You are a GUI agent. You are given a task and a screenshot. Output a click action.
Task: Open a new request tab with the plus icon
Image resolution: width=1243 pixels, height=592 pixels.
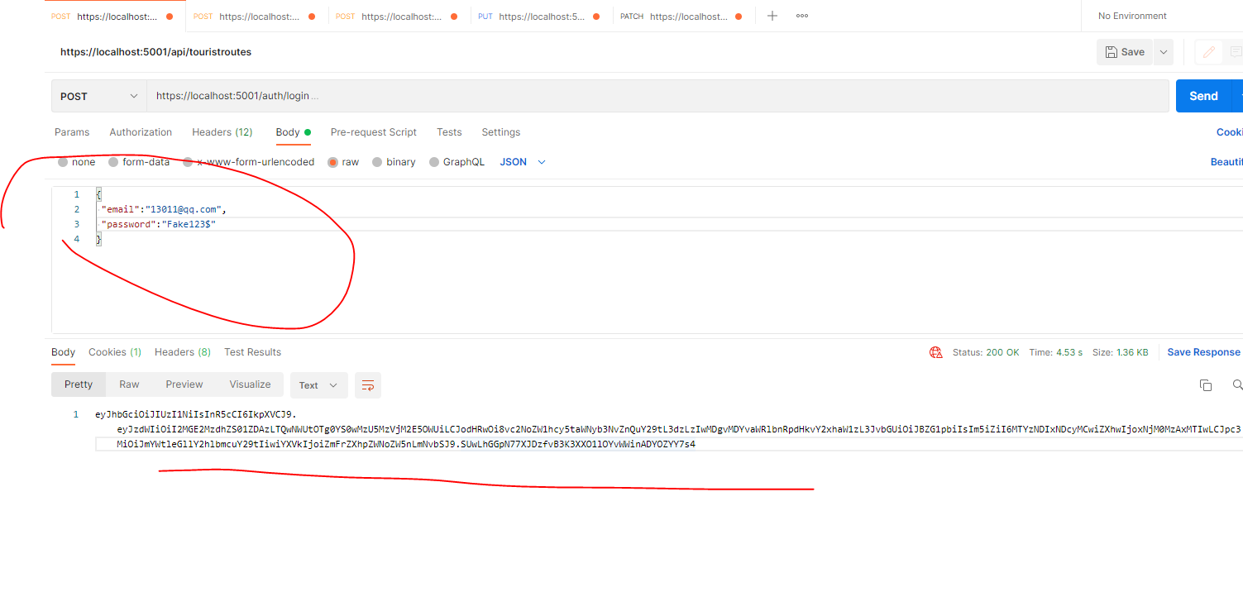click(x=772, y=15)
